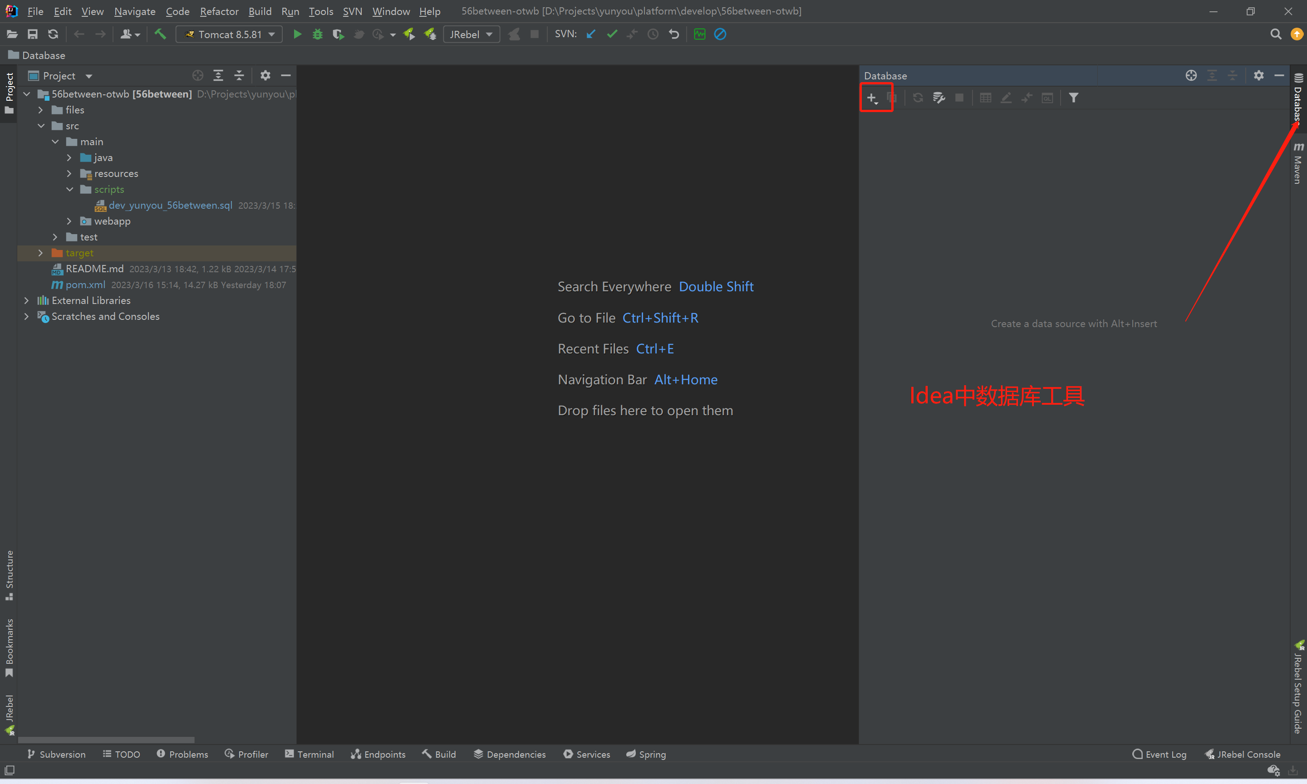Viewport: 1307px width, 784px height.
Task: Select the Refactor menu item
Action: click(x=218, y=10)
